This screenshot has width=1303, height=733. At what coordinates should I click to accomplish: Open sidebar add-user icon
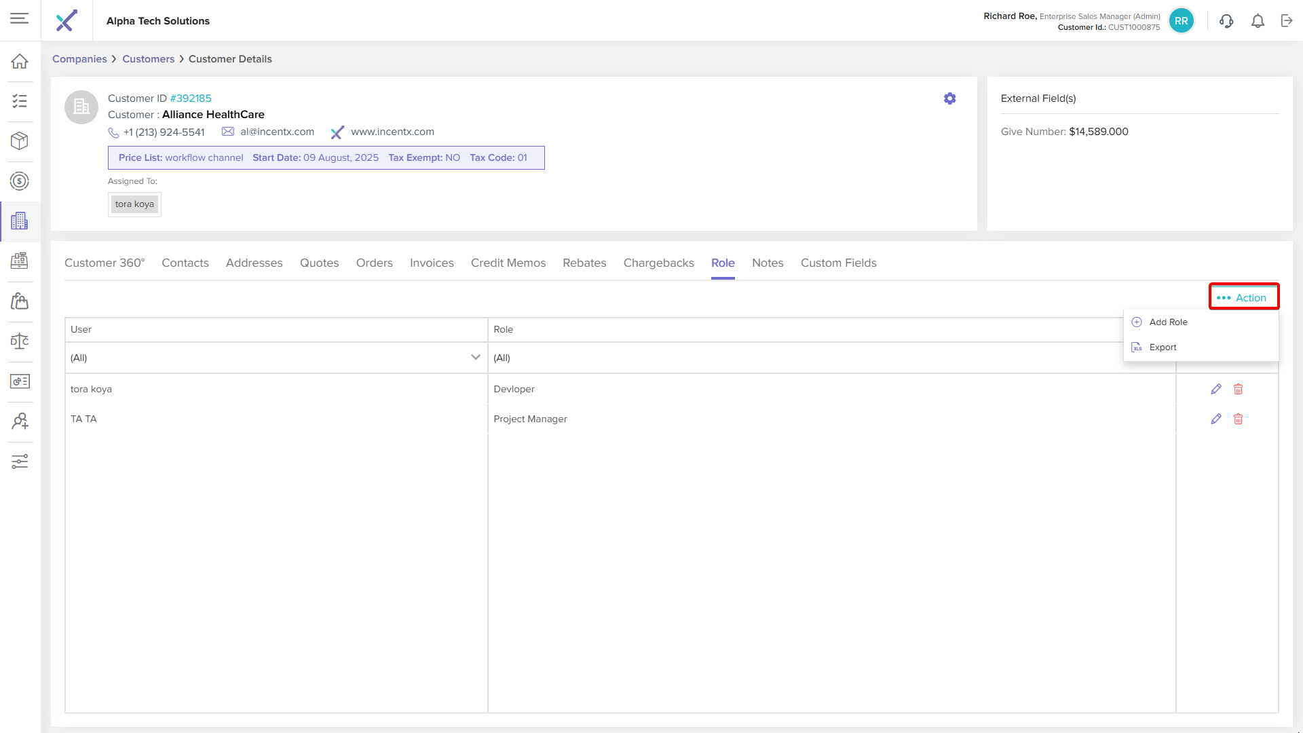[20, 421]
